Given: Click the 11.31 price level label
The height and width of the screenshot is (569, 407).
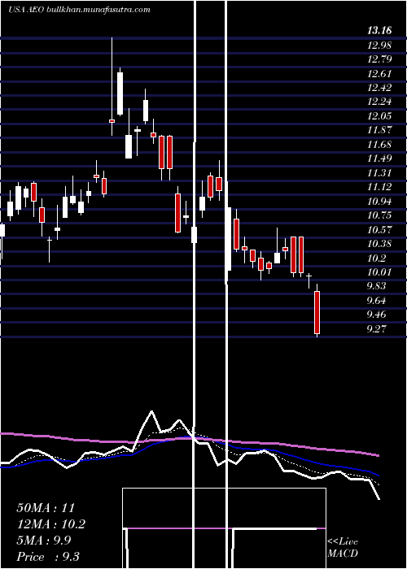Looking at the screenshot, I should coord(379,173).
